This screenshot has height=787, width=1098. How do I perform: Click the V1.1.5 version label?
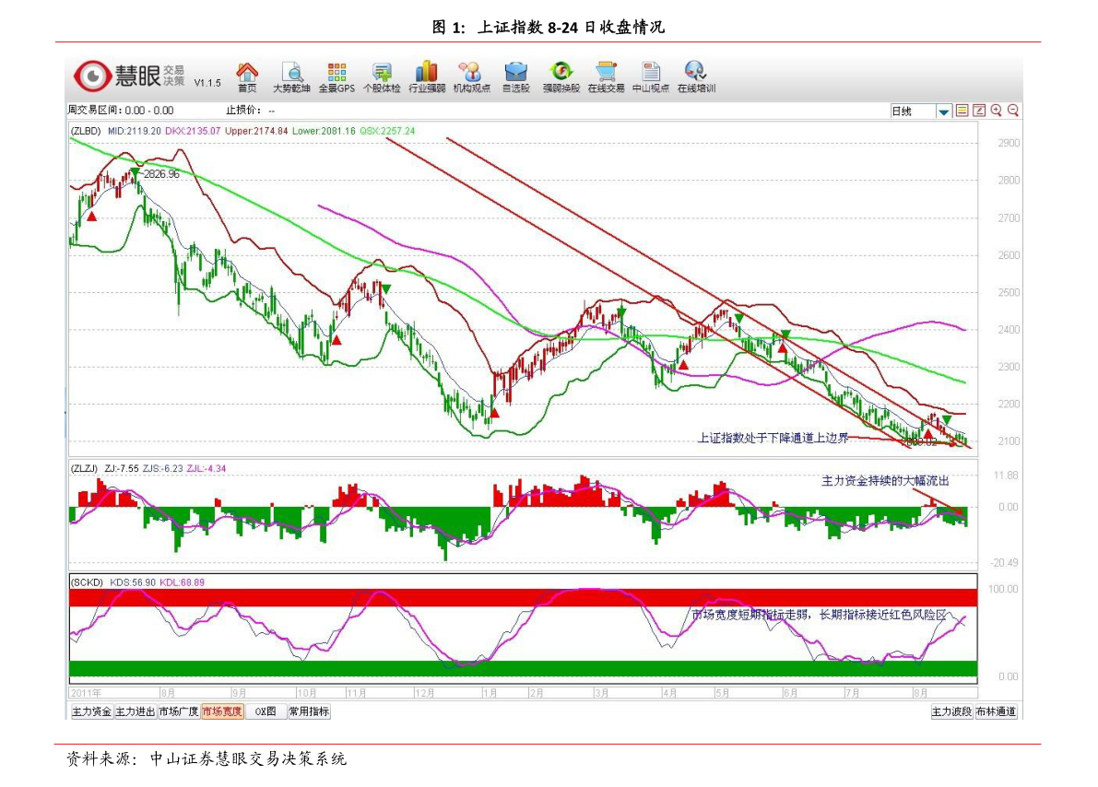click(x=207, y=83)
